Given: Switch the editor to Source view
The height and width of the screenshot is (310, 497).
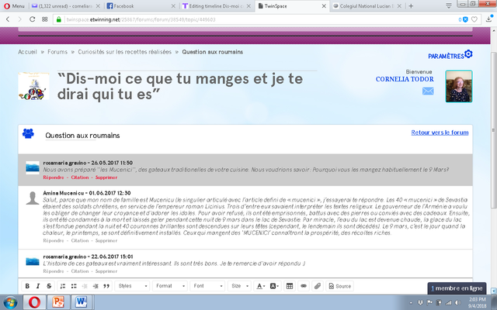Looking at the screenshot, I should pyautogui.click(x=340, y=286).
